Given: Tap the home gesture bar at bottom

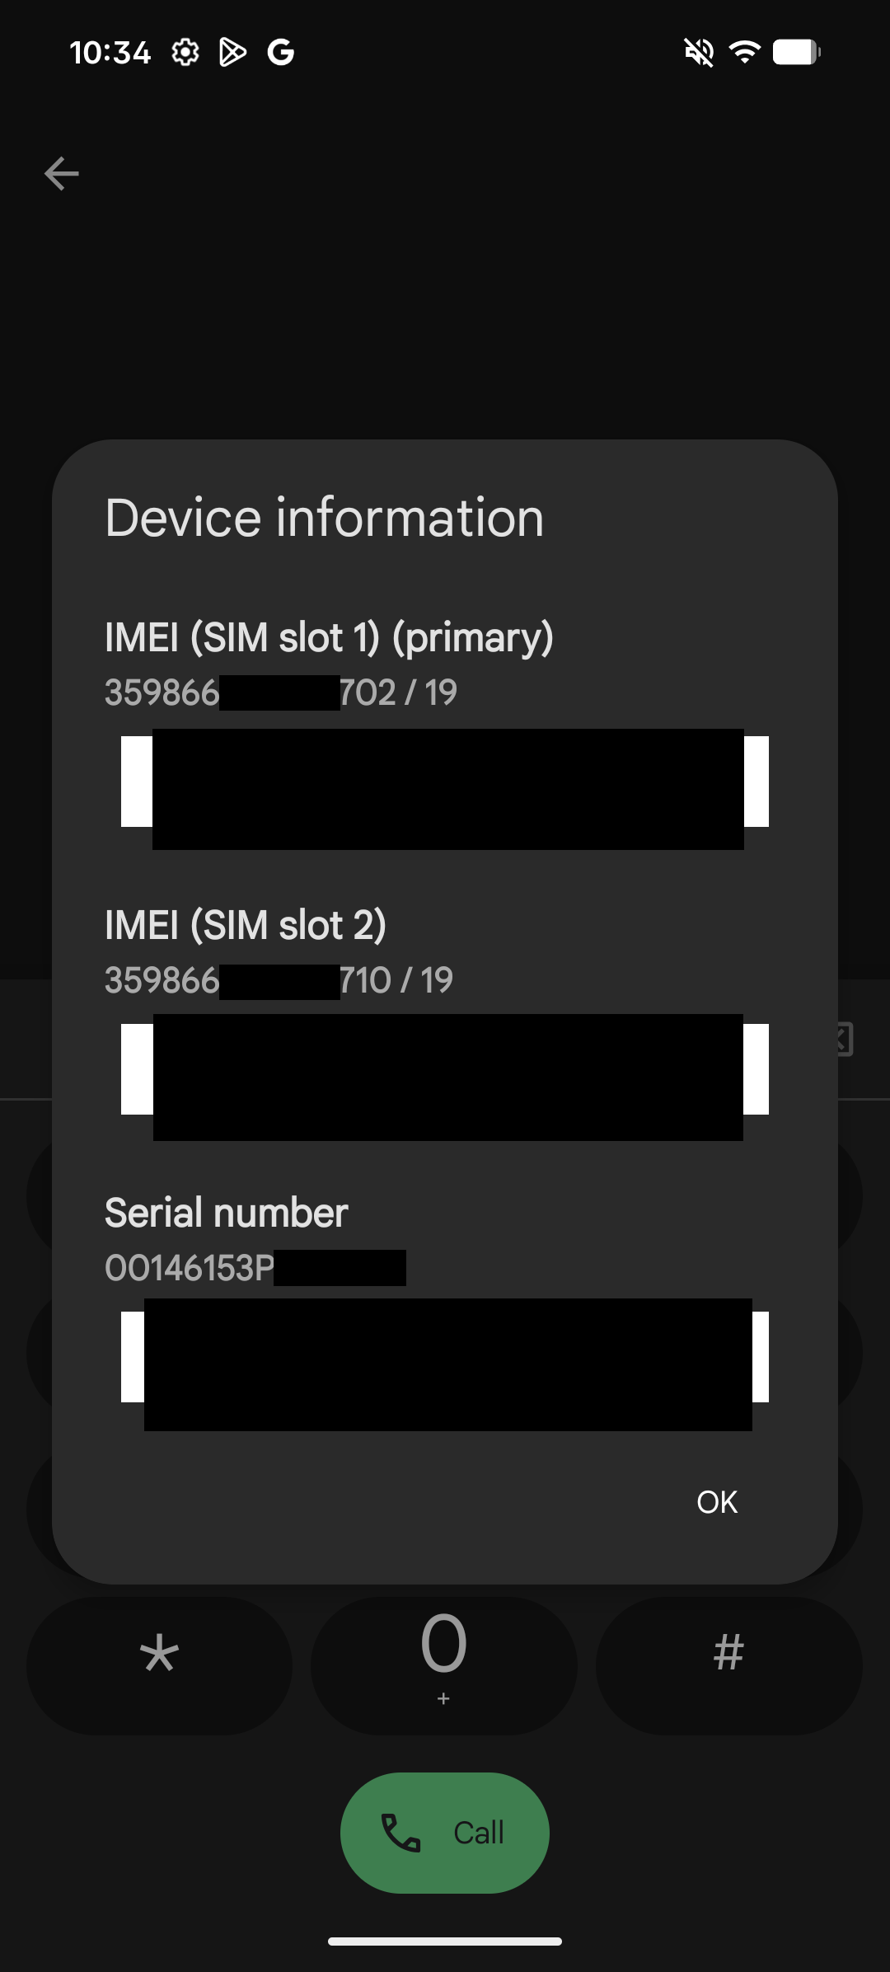Looking at the screenshot, I should [x=445, y=1941].
